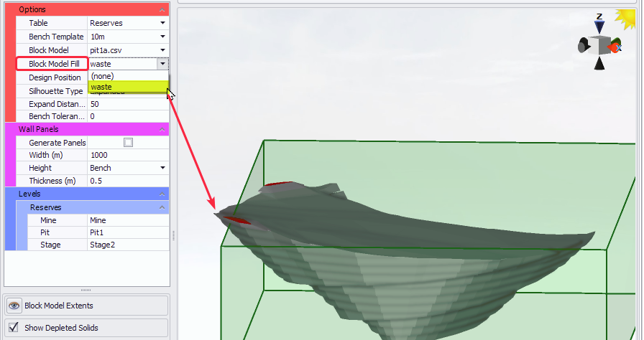Open the Height Bench dropdown
Image resolution: width=644 pixels, height=340 pixels.
tap(162, 168)
